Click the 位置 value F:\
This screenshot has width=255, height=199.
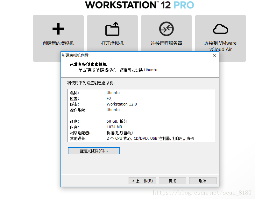click(109, 99)
